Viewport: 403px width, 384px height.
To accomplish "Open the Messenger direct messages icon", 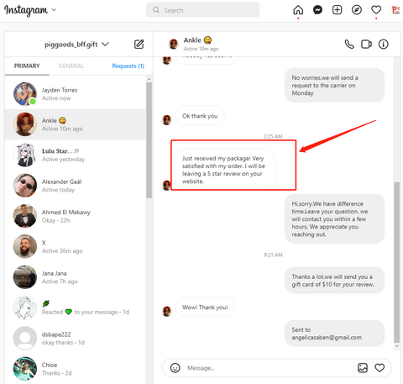I will (x=317, y=10).
